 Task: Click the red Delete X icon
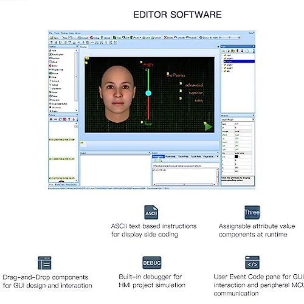[x=165, y=38]
